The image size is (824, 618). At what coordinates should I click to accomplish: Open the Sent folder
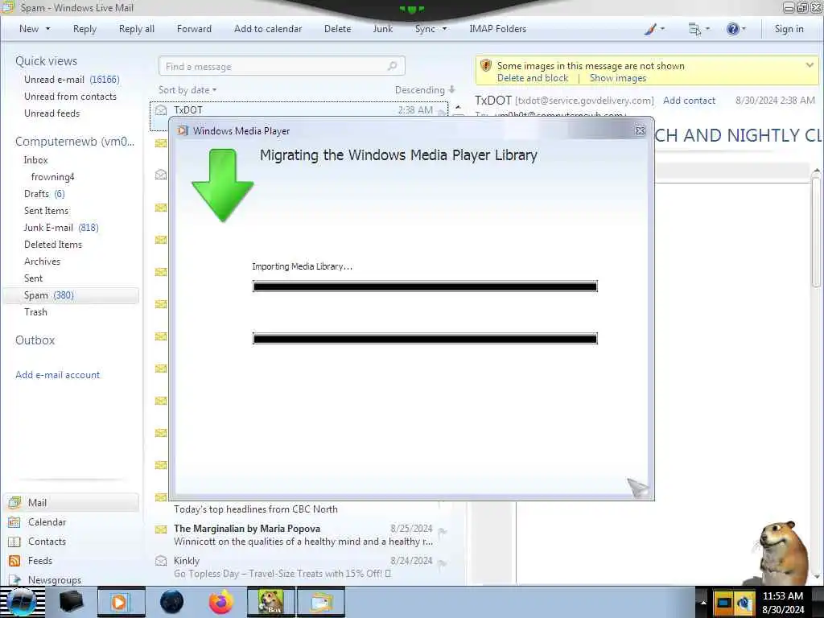point(33,278)
